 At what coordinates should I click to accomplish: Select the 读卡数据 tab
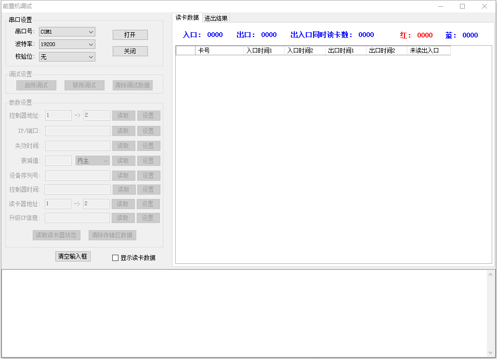click(x=187, y=18)
